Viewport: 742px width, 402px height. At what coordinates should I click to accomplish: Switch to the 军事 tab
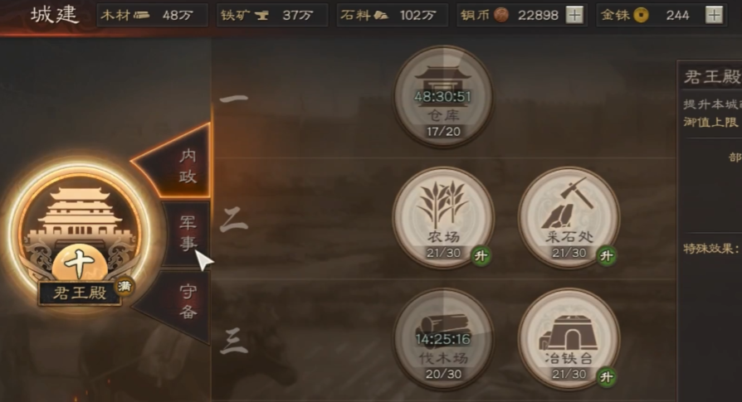tap(187, 234)
